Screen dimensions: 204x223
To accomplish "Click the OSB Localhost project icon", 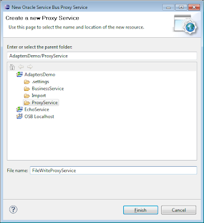I will [20, 117].
